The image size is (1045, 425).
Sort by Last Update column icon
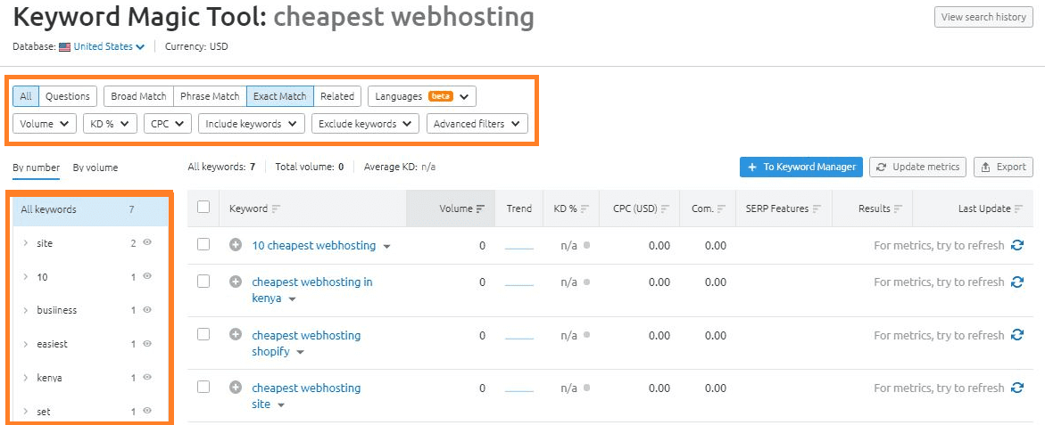(x=1018, y=208)
